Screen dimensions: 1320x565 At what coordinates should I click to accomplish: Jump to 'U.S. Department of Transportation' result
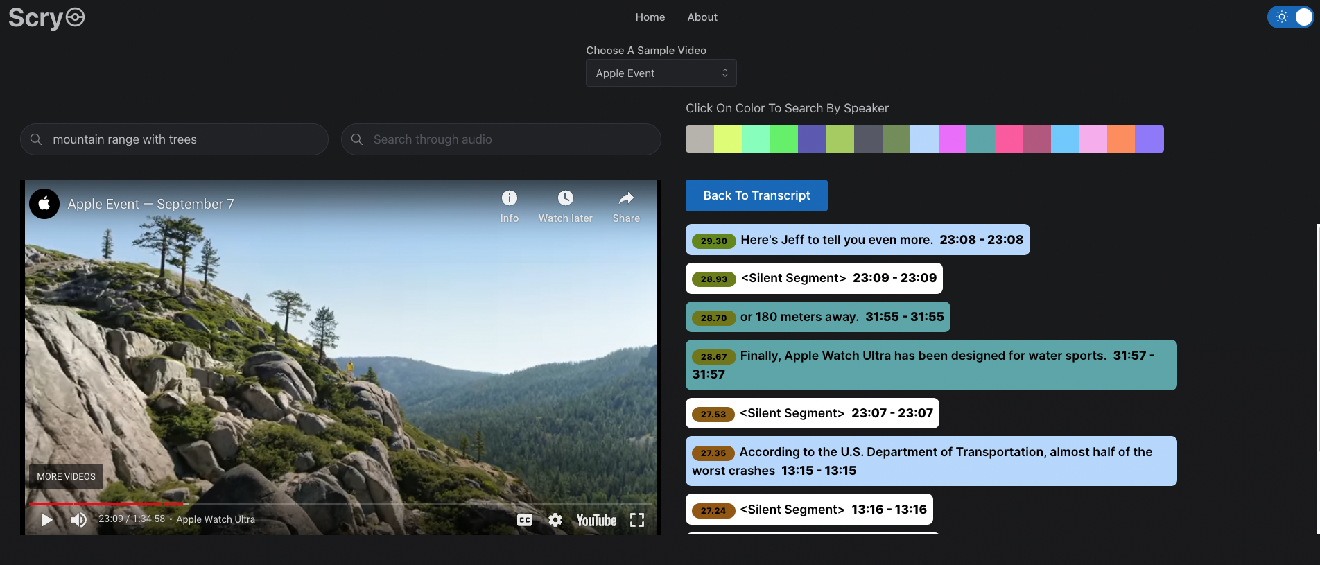[931, 461]
